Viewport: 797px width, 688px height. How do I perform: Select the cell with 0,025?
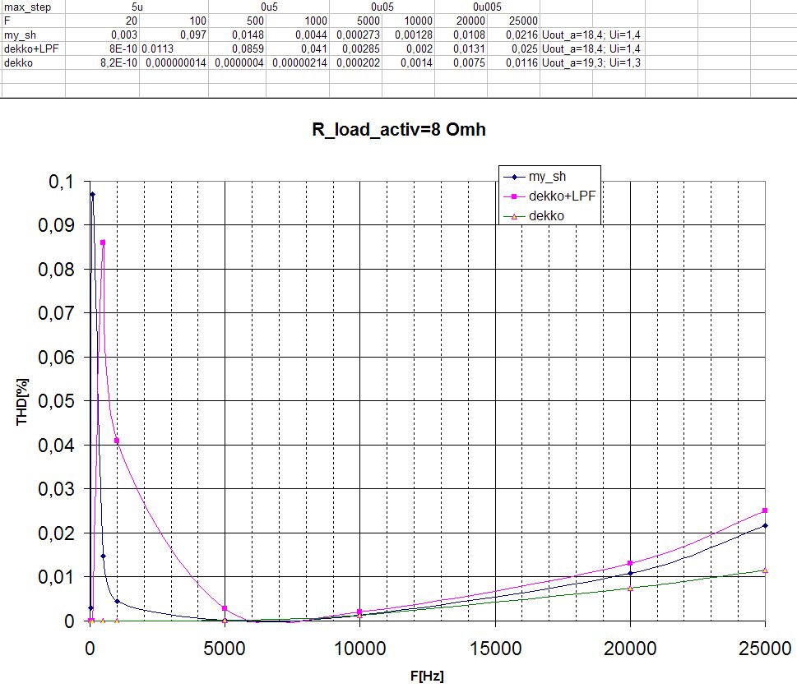tap(513, 48)
